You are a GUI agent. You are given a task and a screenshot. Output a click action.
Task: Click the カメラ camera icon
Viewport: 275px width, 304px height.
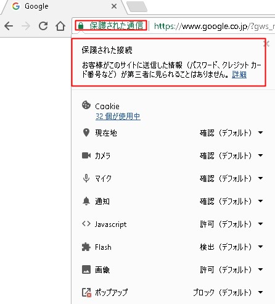(x=86, y=155)
